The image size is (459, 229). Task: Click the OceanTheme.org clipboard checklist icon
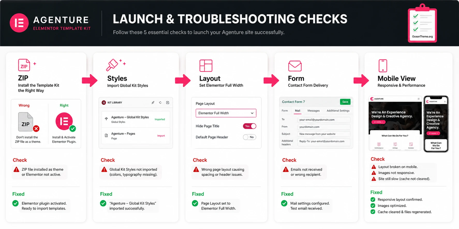[x=422, y=23]
